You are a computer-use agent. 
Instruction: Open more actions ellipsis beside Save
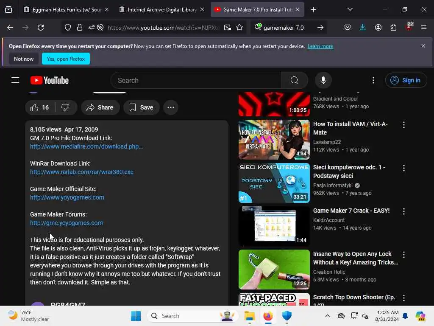click(171, 107)
